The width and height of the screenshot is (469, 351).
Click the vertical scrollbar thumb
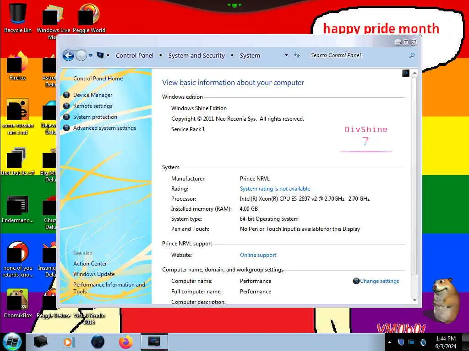pyautogui.click(x=414, y=176)
